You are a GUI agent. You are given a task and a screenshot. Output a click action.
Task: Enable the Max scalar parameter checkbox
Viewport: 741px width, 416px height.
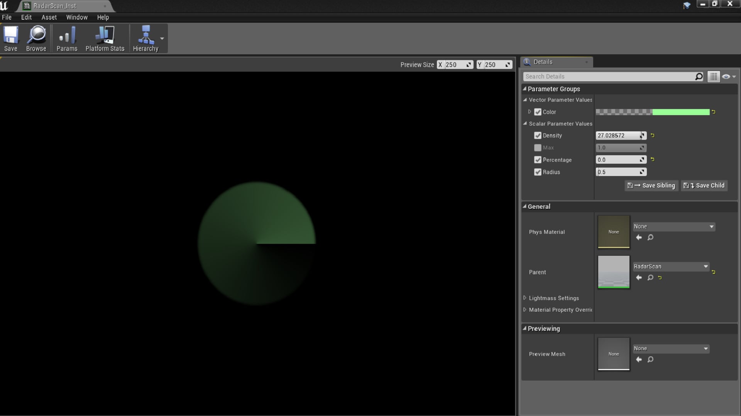point(538,148)
